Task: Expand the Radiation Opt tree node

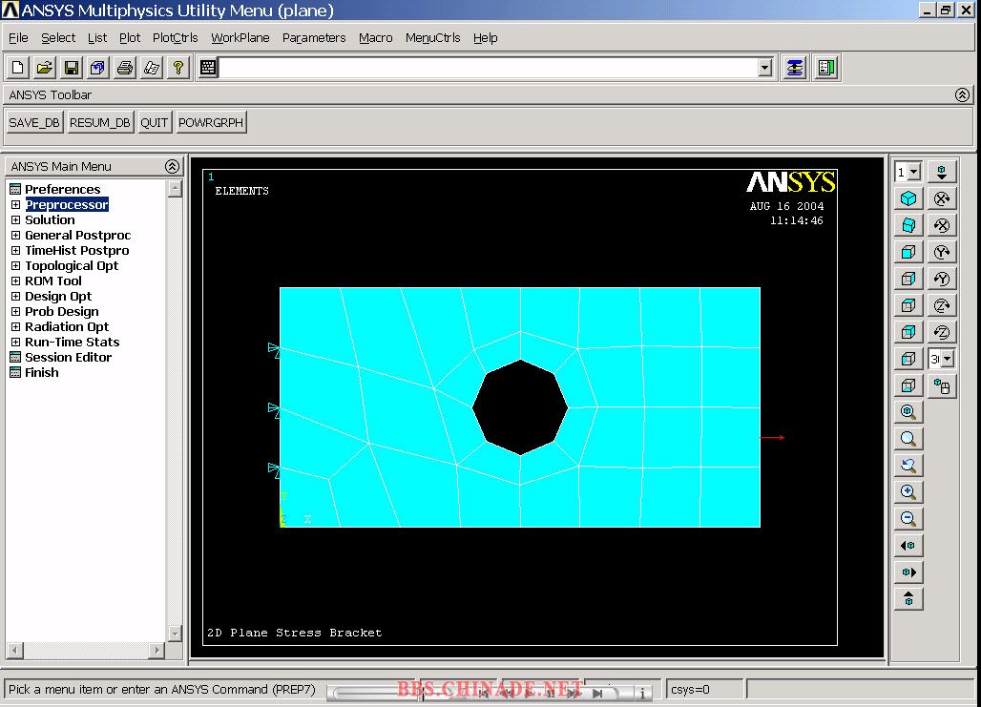Action: click(15, 326)
